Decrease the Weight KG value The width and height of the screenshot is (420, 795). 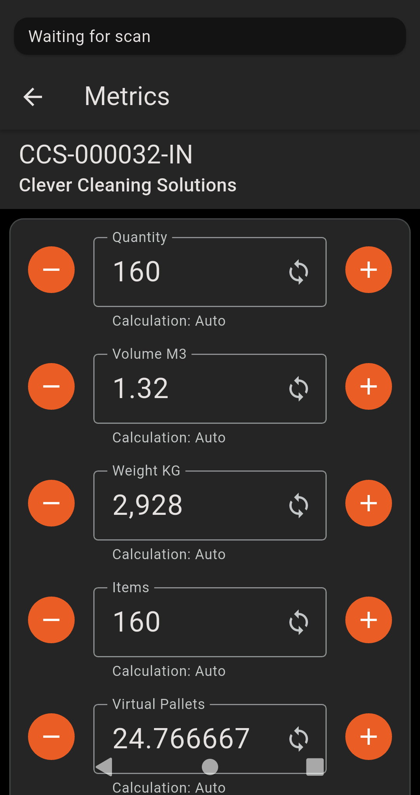coord(51,503)
